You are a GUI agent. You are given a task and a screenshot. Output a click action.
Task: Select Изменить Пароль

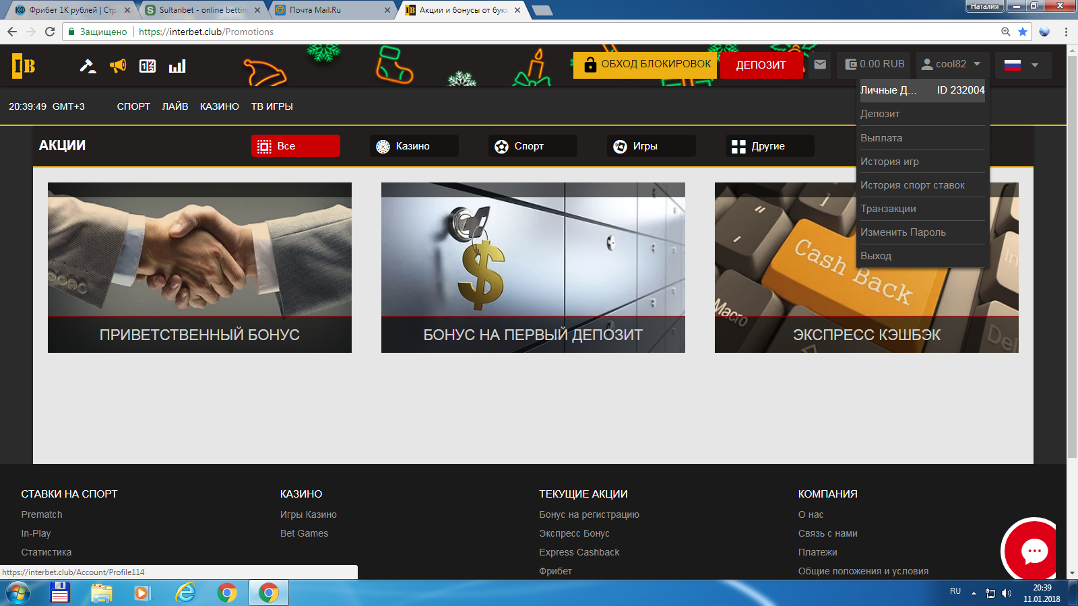(922, 232)
